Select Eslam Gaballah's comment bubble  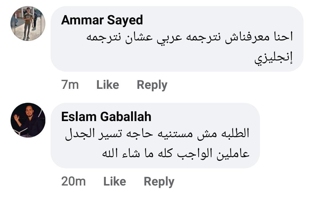pyautogui.click(x=155, y=135)
